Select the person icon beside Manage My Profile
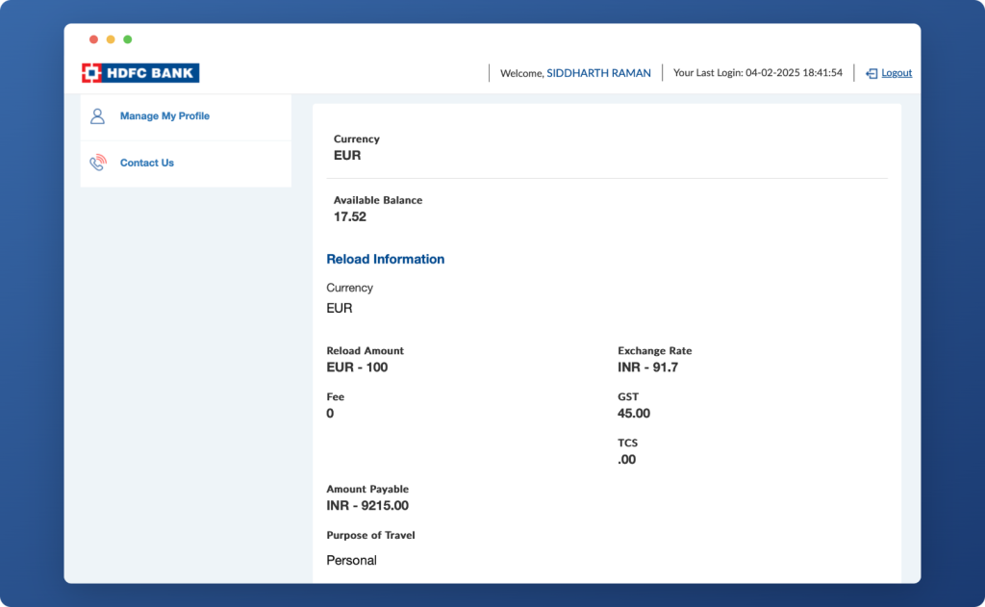The height and width of the screenshot is (607, 985). (x=96, y=115)
